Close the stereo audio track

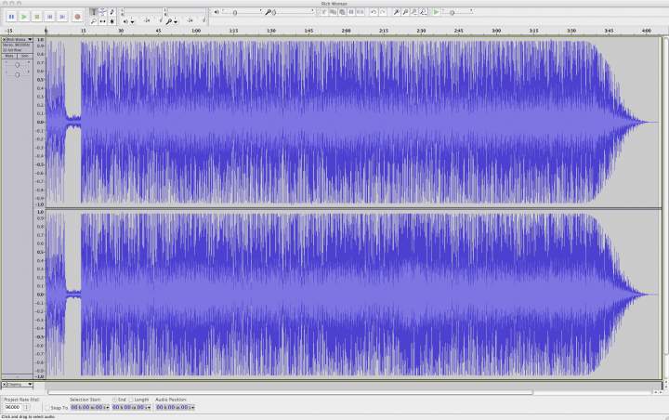coord(5,39)
